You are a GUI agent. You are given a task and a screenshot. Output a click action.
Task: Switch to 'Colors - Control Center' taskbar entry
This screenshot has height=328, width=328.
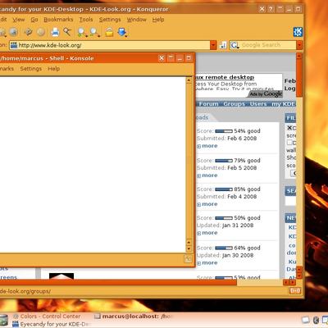pos(47,317)
